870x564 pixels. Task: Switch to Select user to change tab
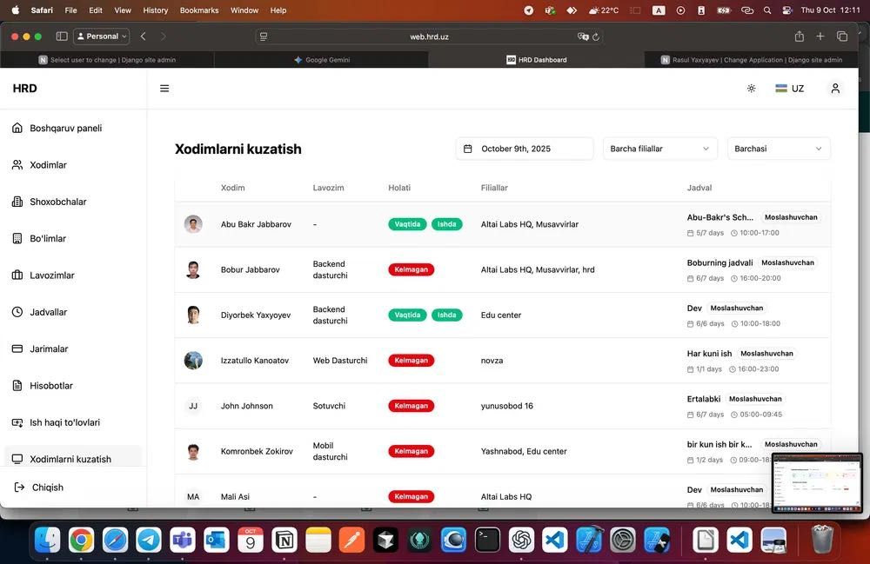(107, 60)
